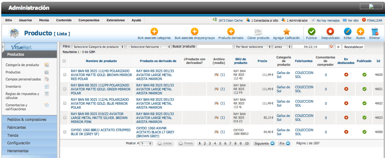The height and width of the screenshot is (158, 385).
Task: Jump to last page with Fin
Action: (285, 144)
